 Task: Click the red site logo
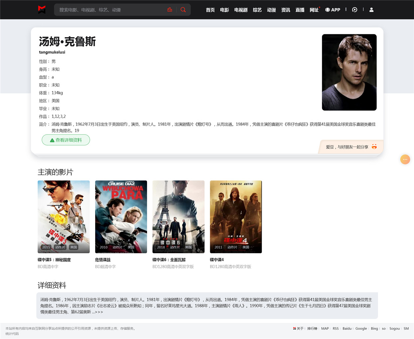pos(42,10)
